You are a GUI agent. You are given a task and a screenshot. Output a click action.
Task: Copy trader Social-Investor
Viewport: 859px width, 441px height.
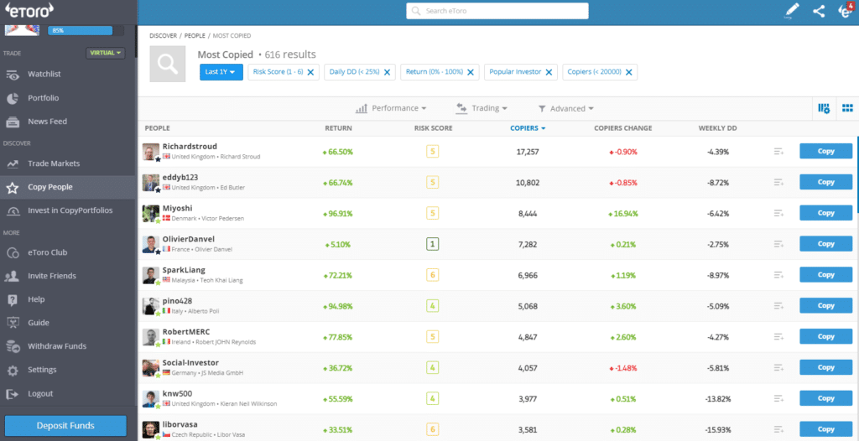pyautogui.click(x=825, y=367)
